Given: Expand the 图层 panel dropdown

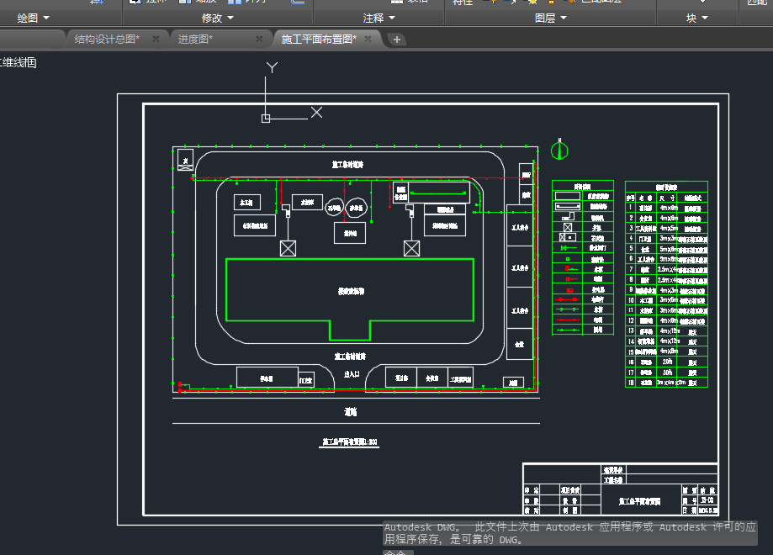Looking at the screenshot, I should pos(551,18).
